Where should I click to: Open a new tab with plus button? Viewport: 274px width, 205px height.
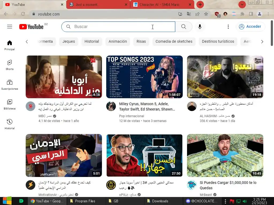click(x=200, y=5)
